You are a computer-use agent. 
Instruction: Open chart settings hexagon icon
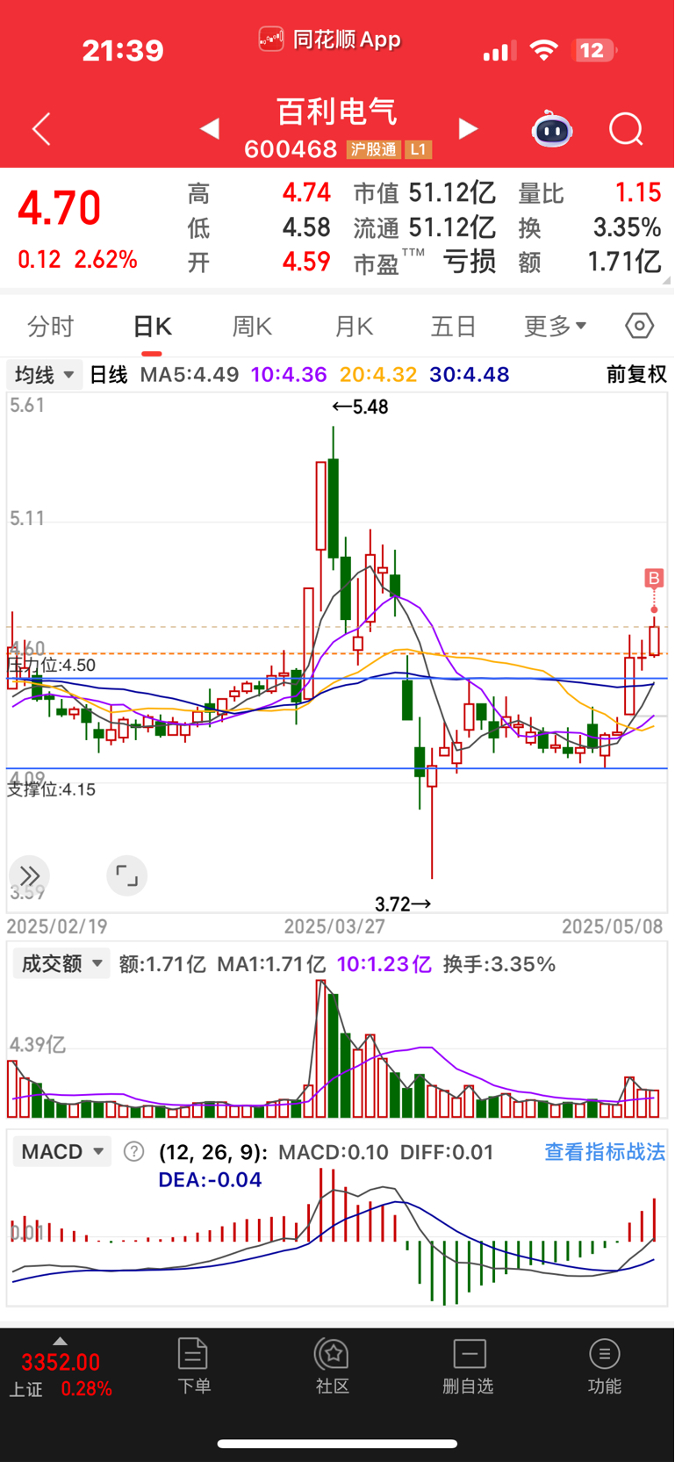click(639, 326)
